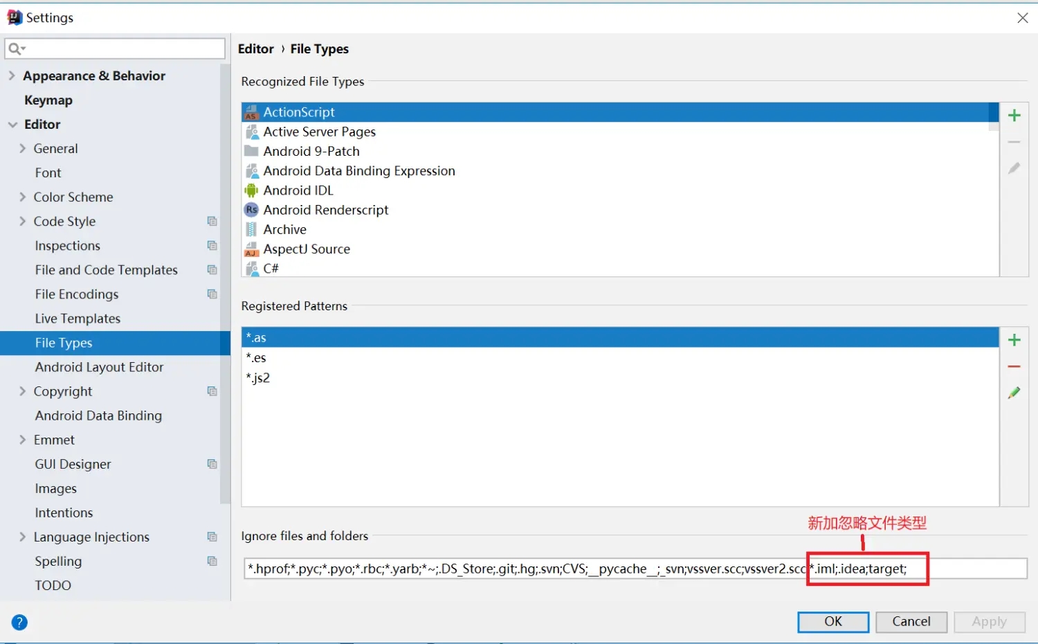Open the help for Settings dialog
The image size is (1038, 644).
pos(19,623)
